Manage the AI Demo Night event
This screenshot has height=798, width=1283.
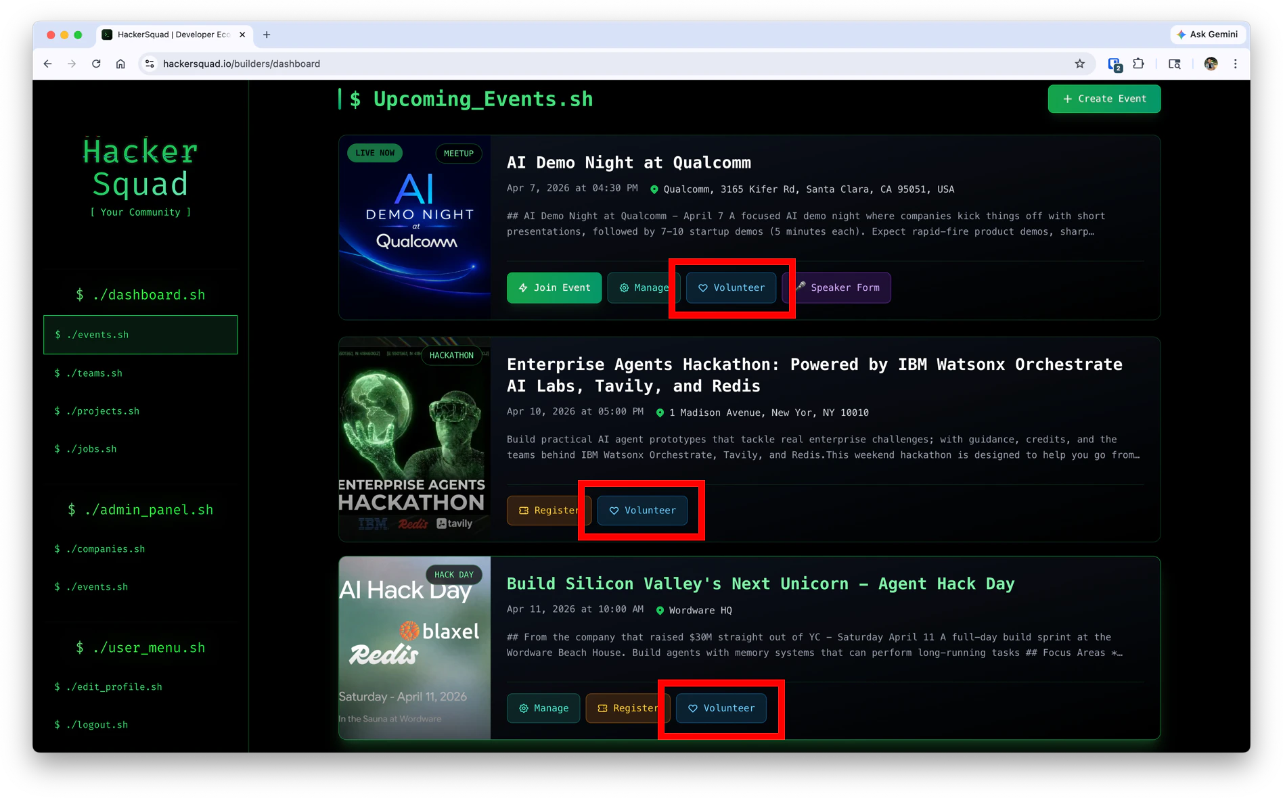tap(644, 287)
